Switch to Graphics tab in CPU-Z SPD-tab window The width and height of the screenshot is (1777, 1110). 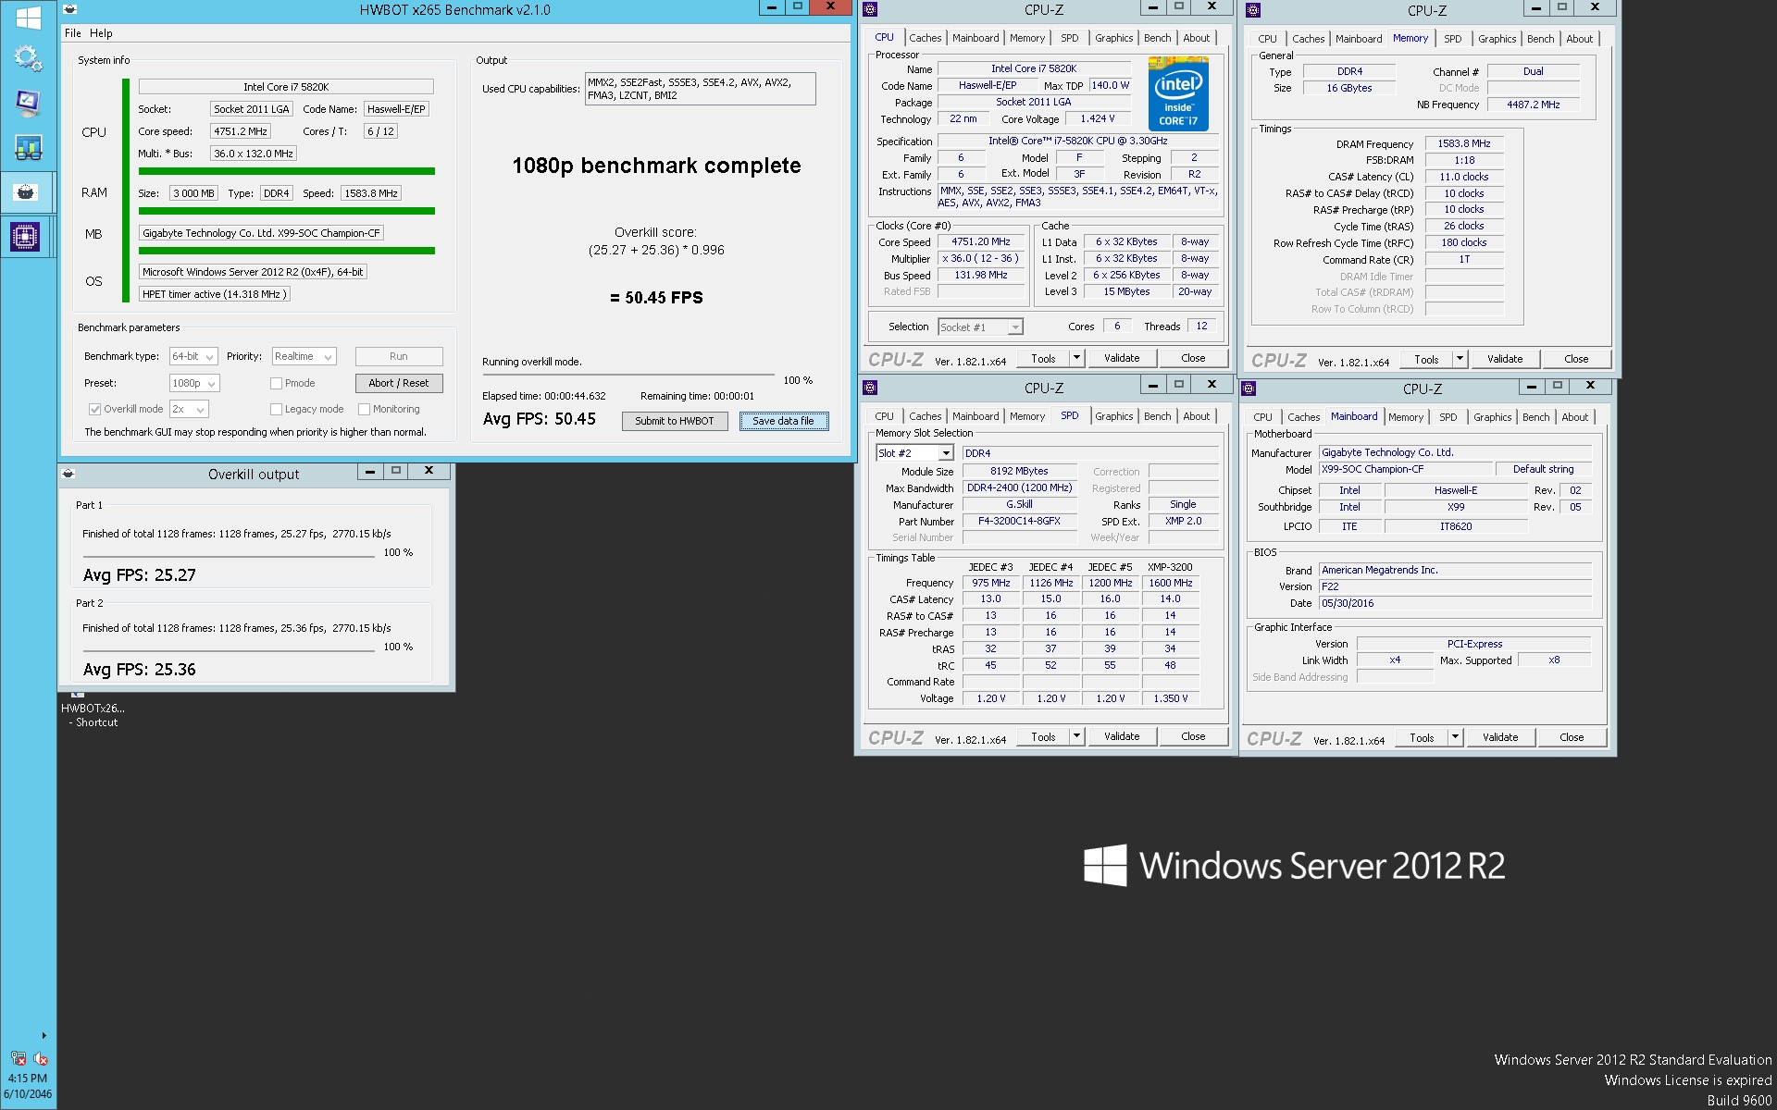coord(1113,416)
